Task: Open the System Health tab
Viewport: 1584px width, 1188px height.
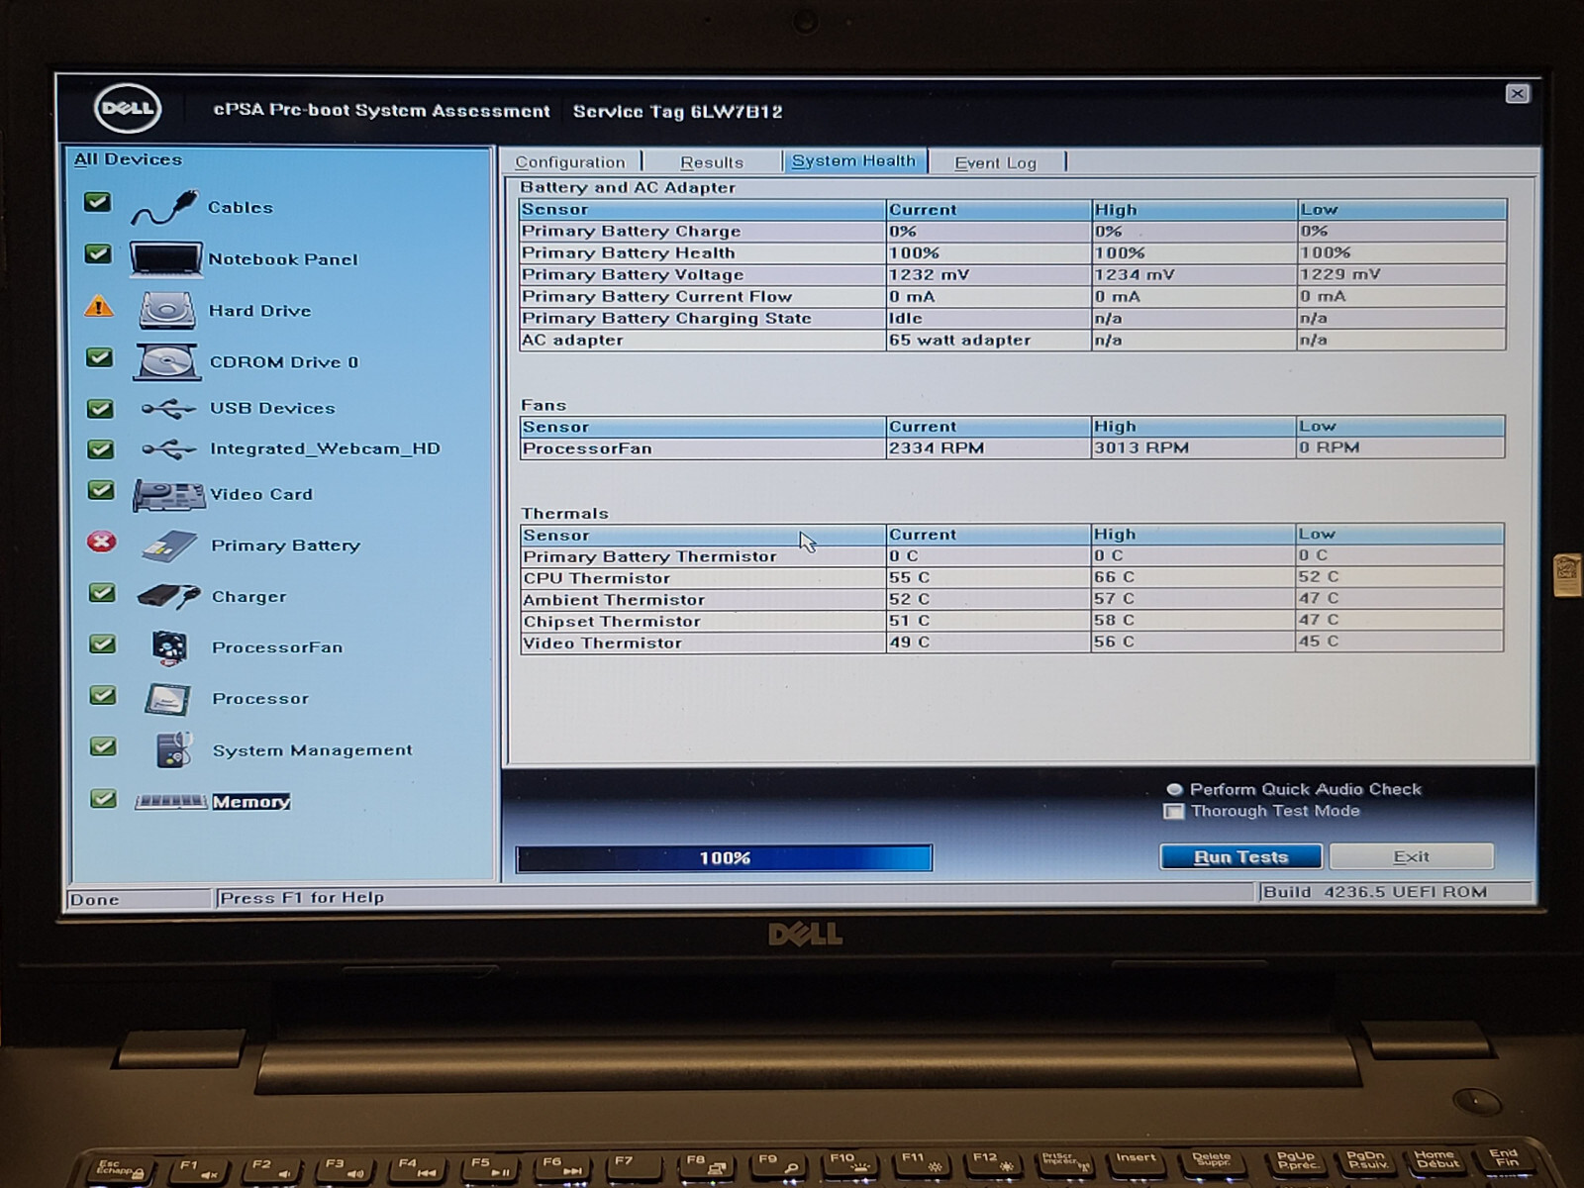Action: coord(853,160)
